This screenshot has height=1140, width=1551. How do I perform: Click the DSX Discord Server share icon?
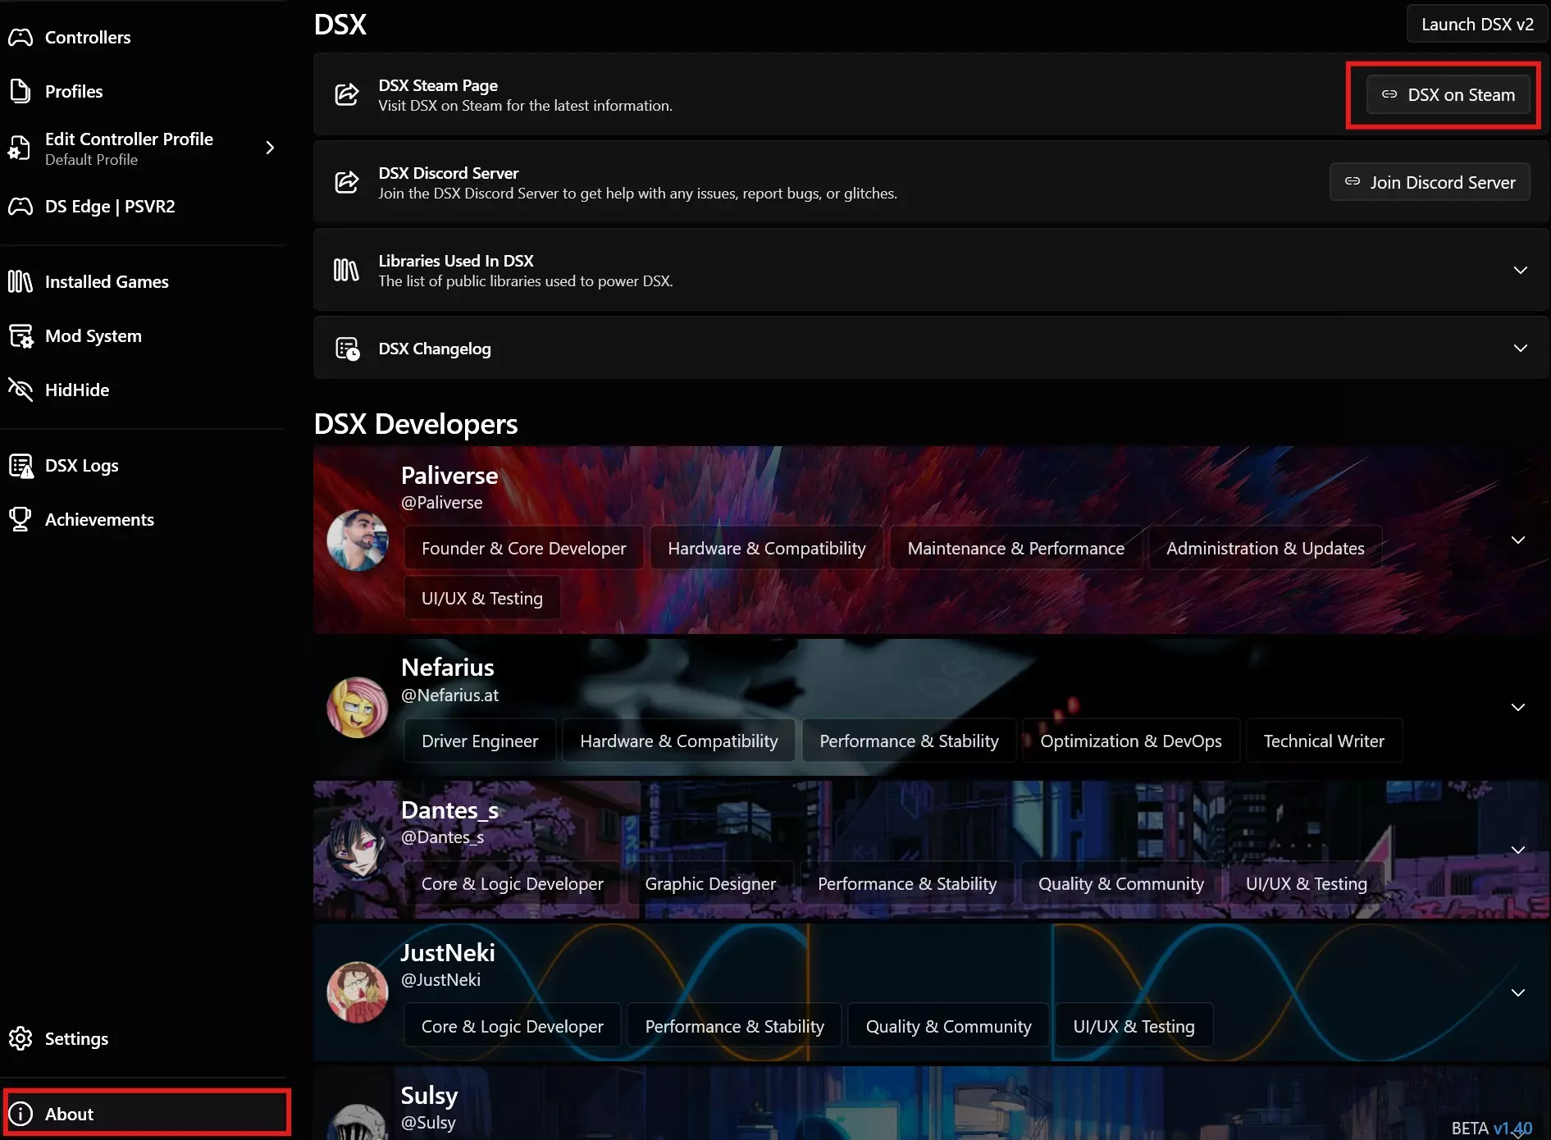[x=347, y=182]
